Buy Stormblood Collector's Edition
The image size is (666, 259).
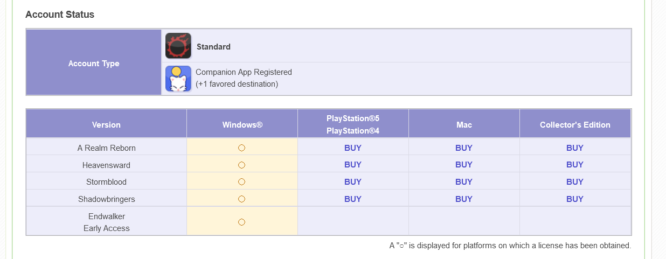[x=575, y=182]
